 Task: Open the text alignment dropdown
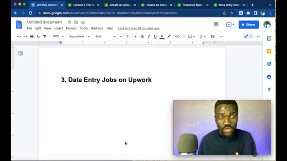pos(203,37)
